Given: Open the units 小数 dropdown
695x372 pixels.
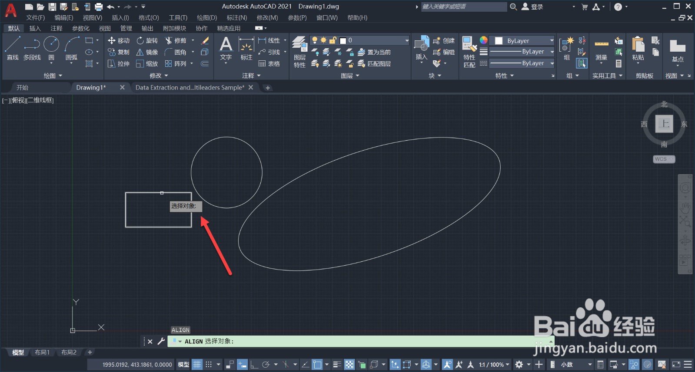Looking at the screenshot, I should tap(576, 365).
